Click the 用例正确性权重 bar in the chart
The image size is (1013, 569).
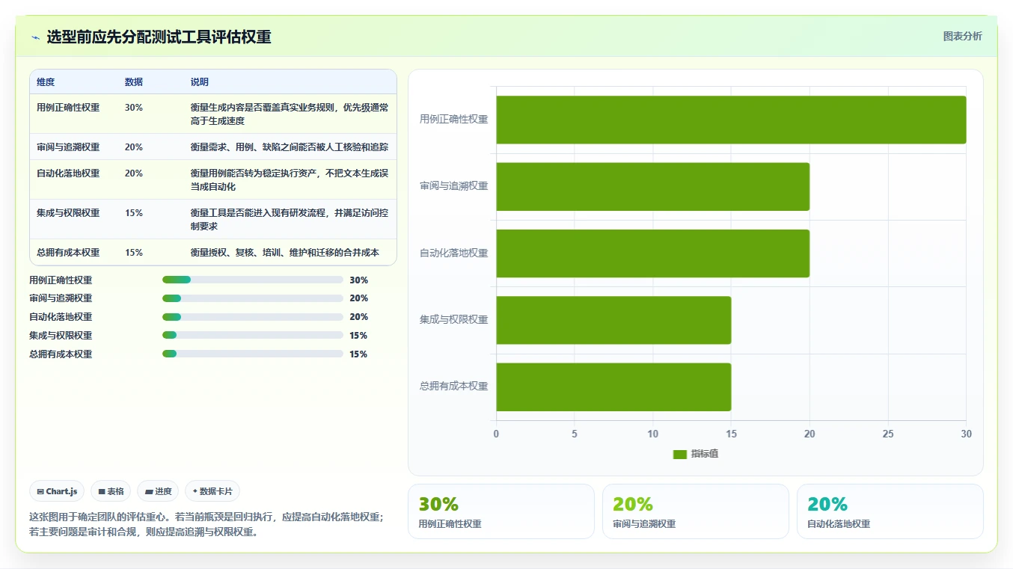click(x=731, y=120)
